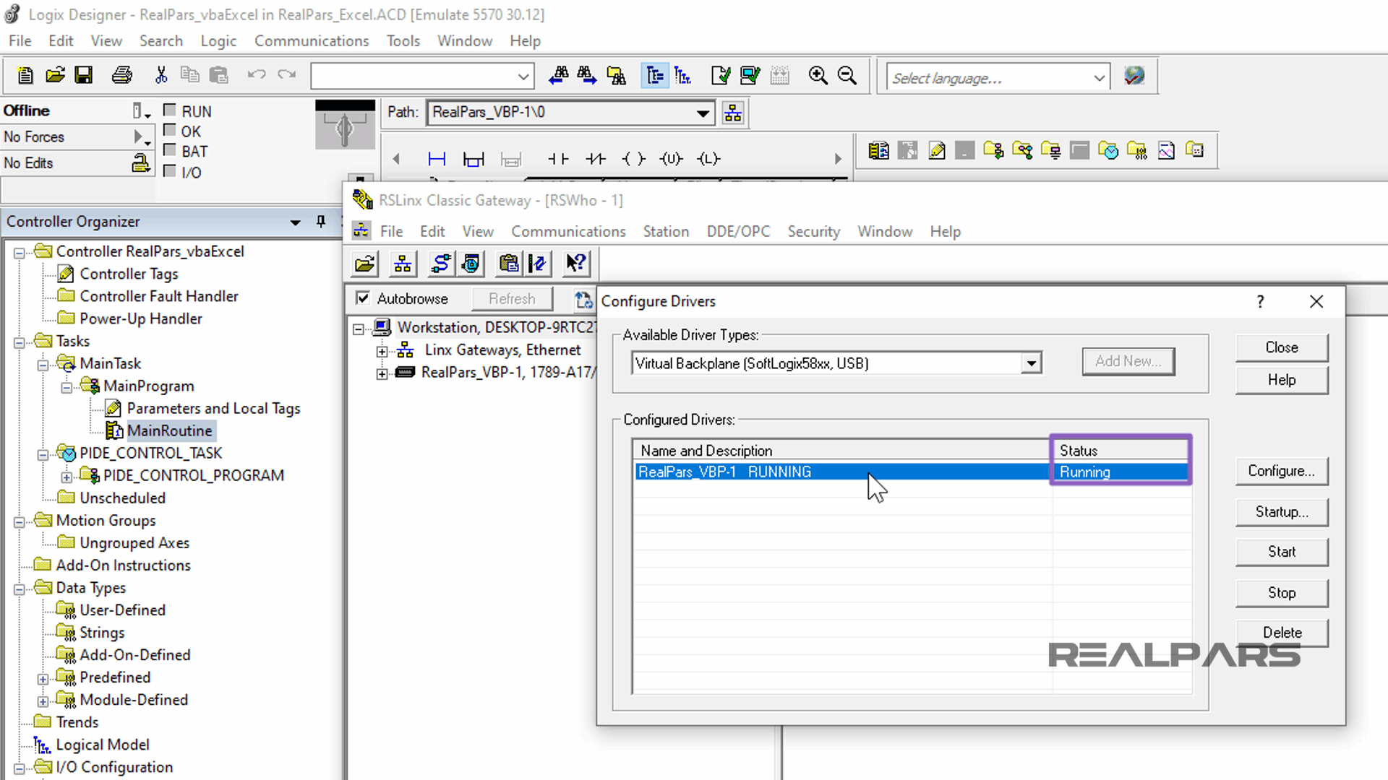Screen dimensions: 1388x780
Task: Insert an Examine Off contact instruction
Action: coord(596,159)
